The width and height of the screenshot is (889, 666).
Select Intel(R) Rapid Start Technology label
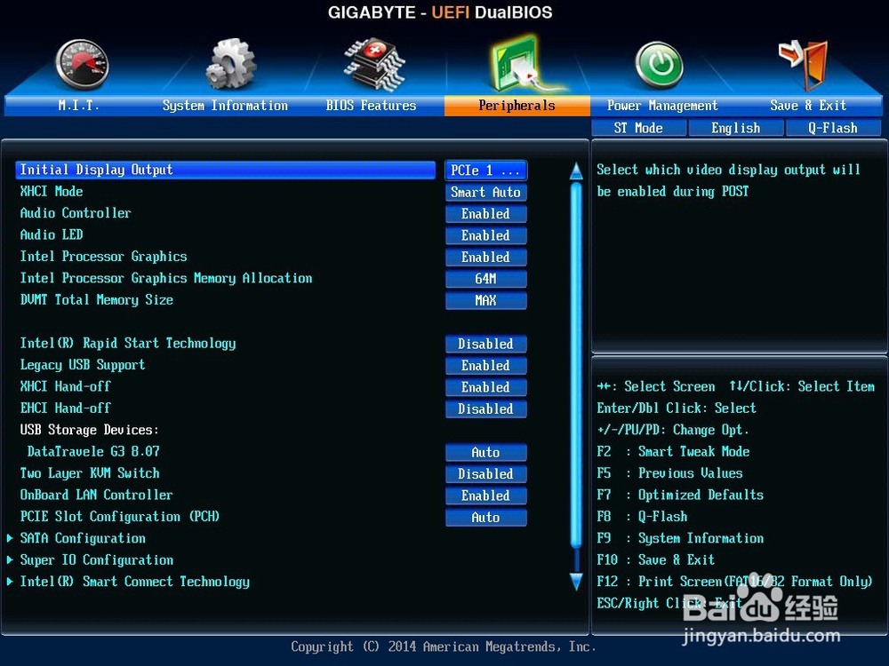[x=127, y=343]
